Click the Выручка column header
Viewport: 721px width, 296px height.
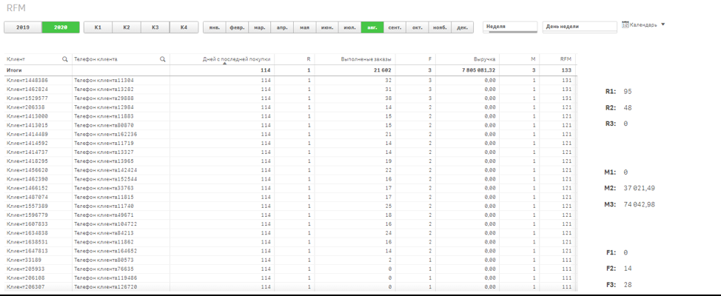pyautogui.click(x=484, y=58)
